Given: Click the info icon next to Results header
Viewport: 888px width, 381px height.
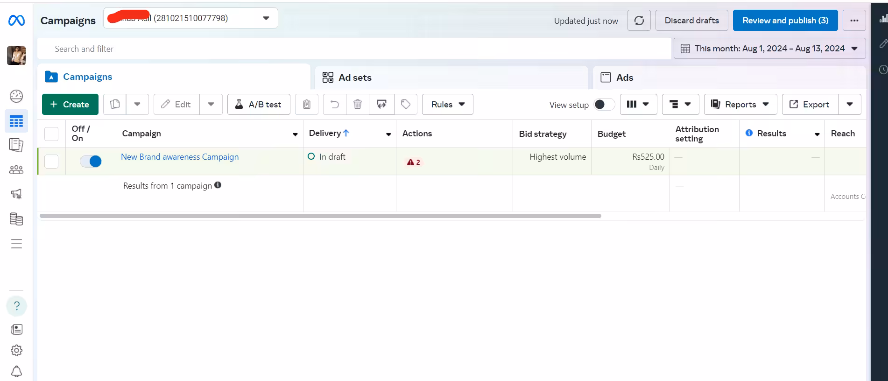Looking at the screenshot, I should coord(749,133).
